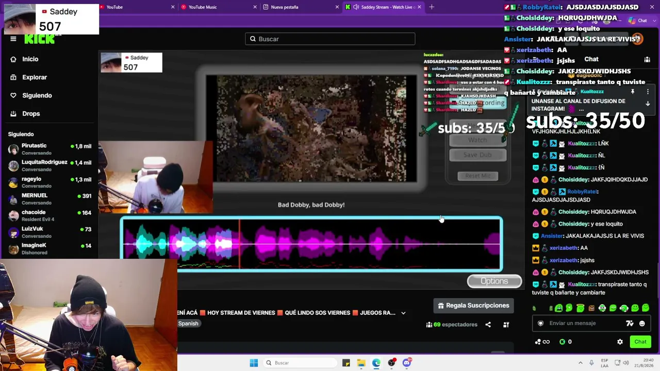Open a new browser tab
Screen dimensions: 660x371
tap(432, 7)
